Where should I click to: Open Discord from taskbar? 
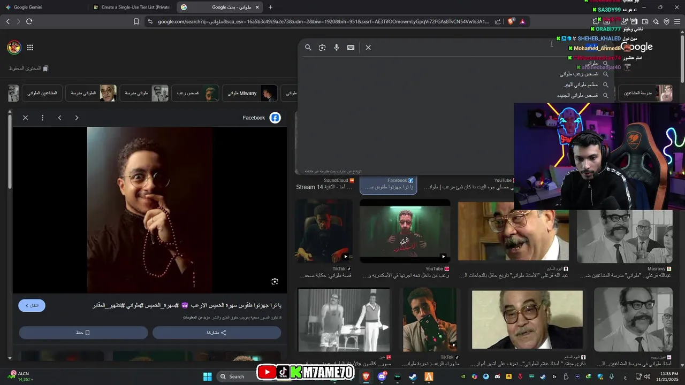382,376
